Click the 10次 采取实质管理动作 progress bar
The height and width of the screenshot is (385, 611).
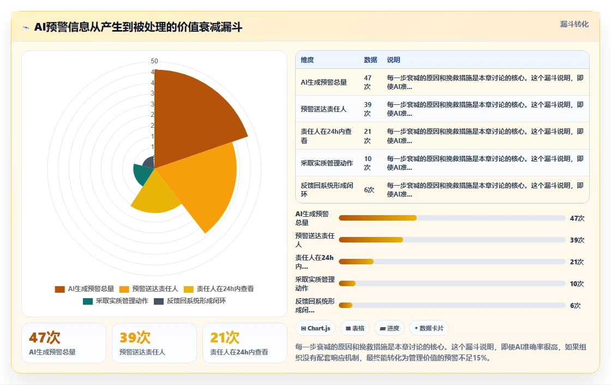[452, 283]
